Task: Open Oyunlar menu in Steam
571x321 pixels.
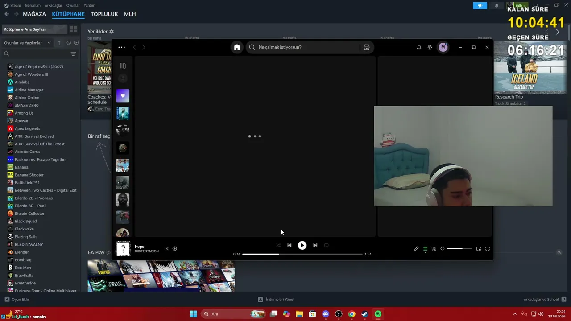Action: (x=73, y=5)
